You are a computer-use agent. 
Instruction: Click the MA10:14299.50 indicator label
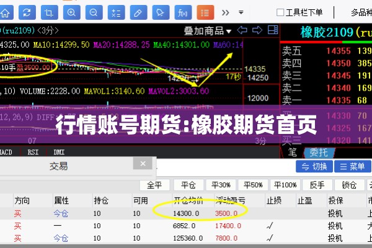(61, 45)
